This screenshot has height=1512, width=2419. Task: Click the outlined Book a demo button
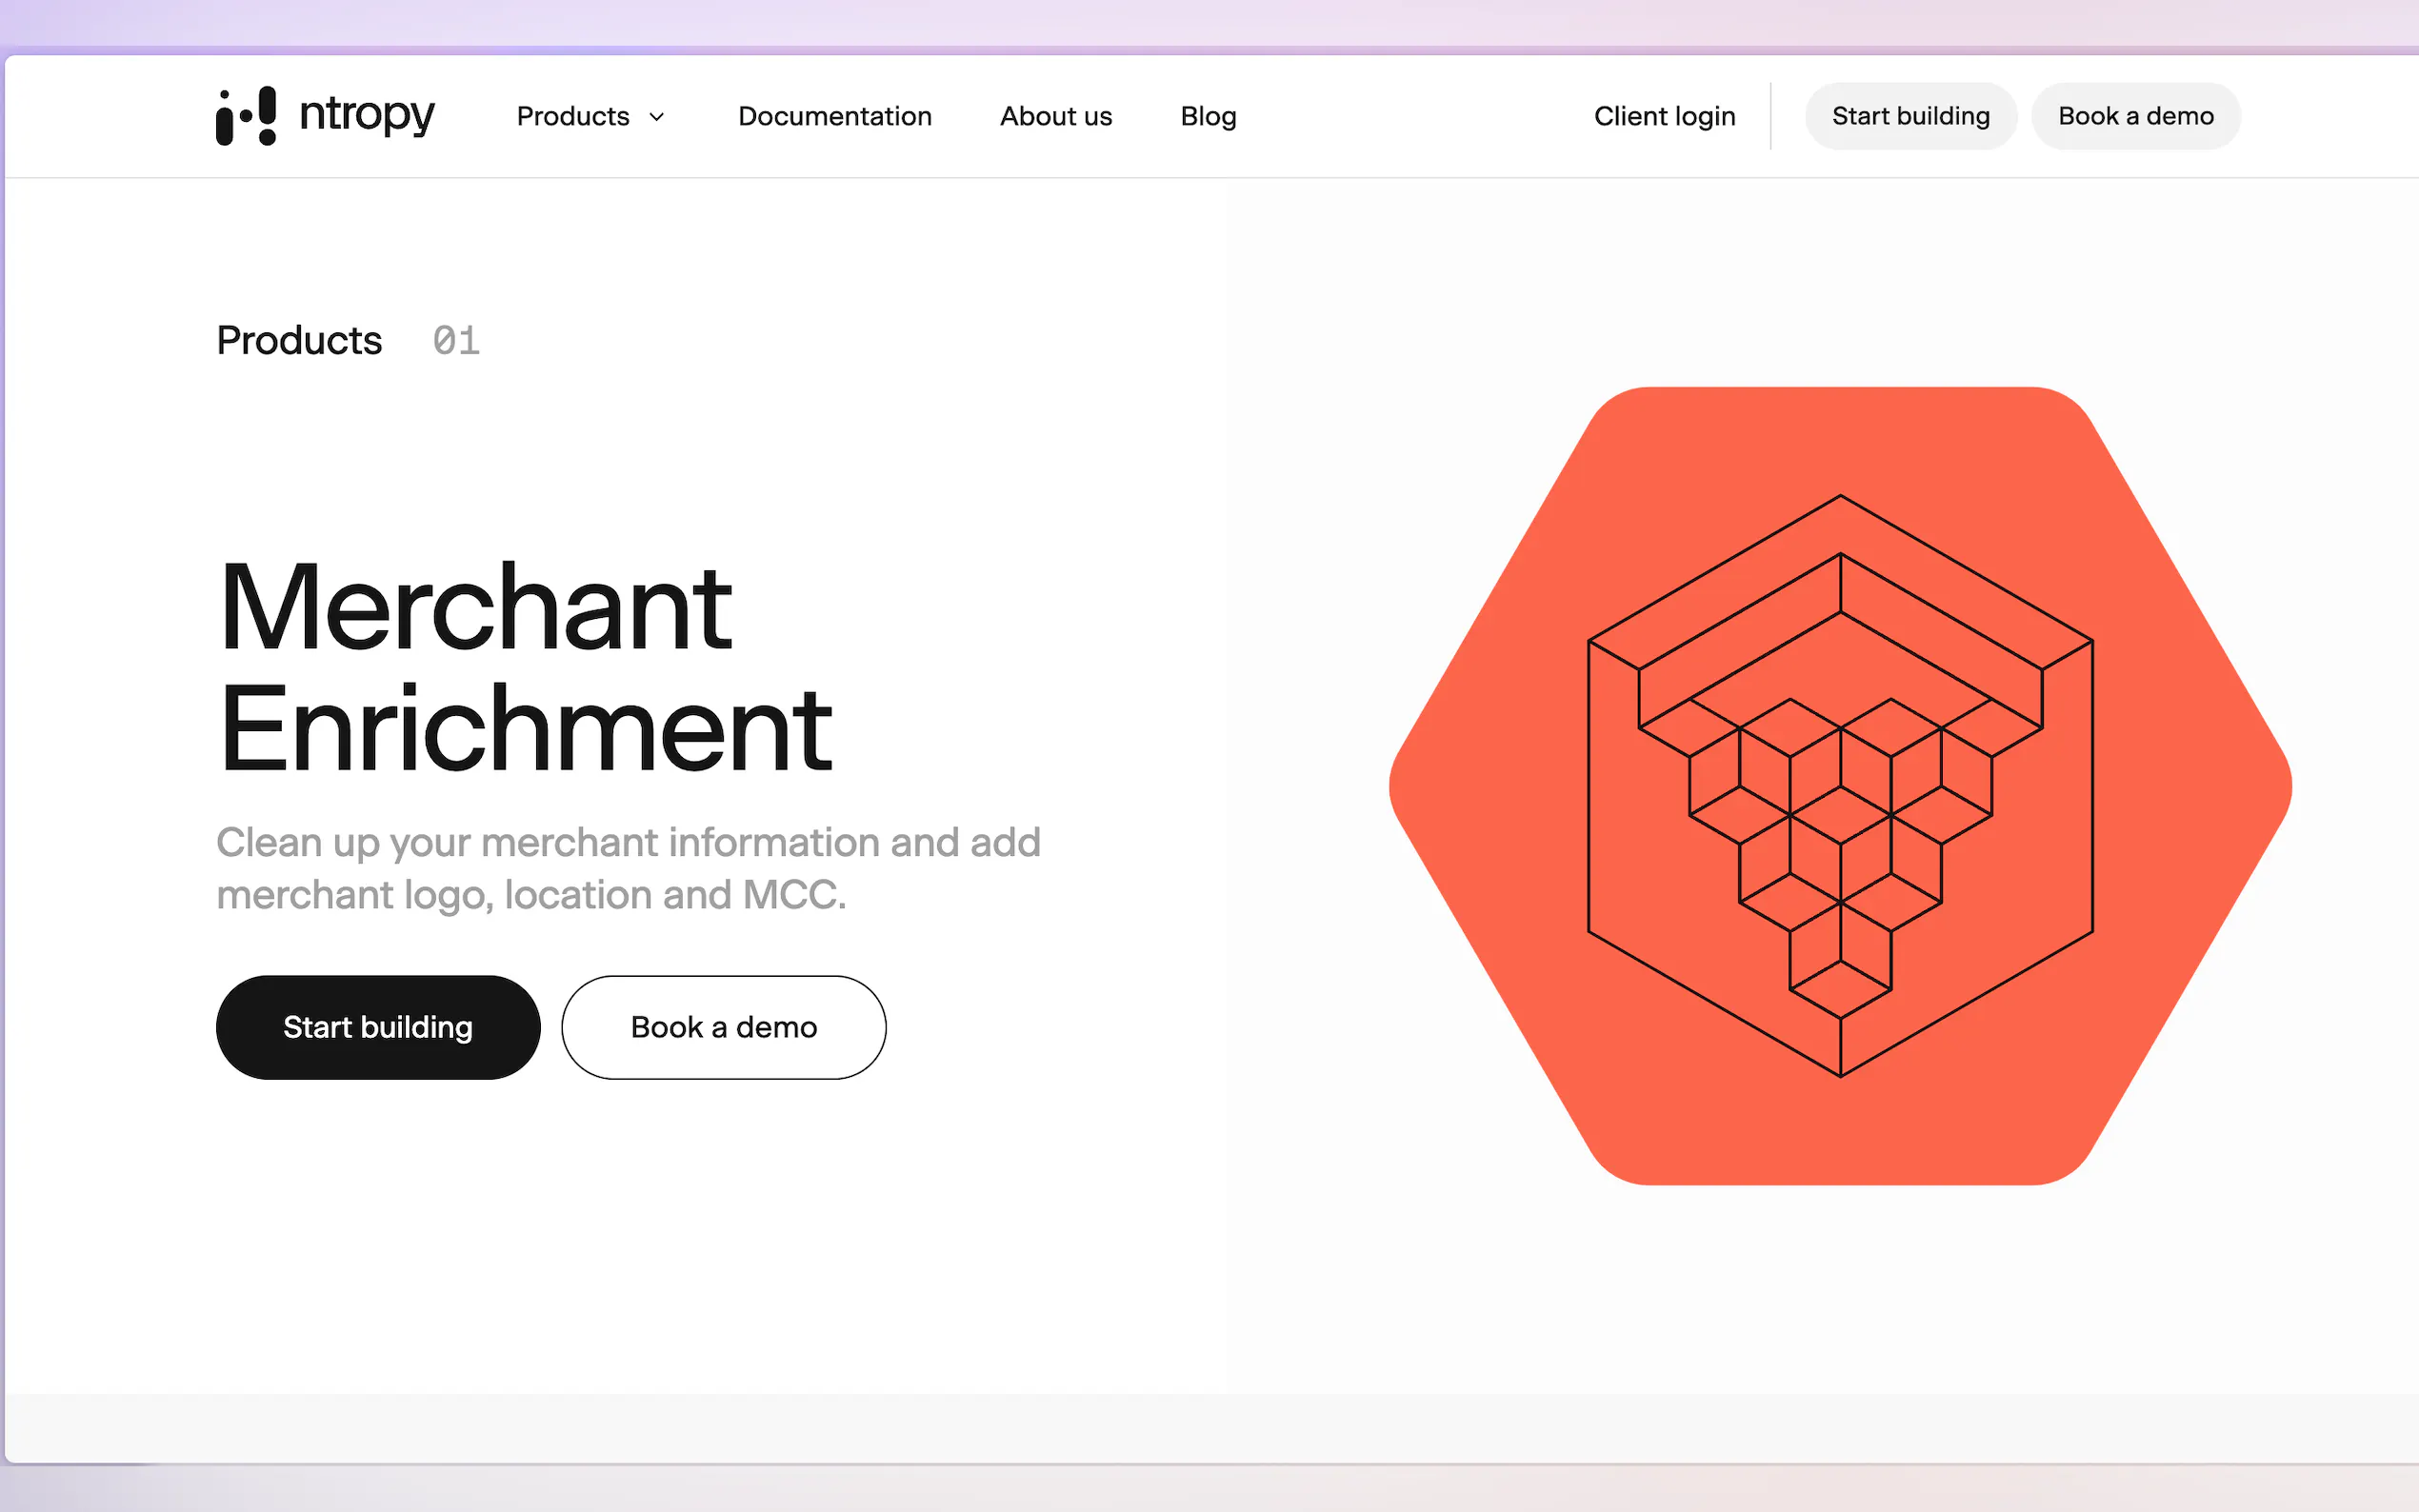tap(723, 1027)
